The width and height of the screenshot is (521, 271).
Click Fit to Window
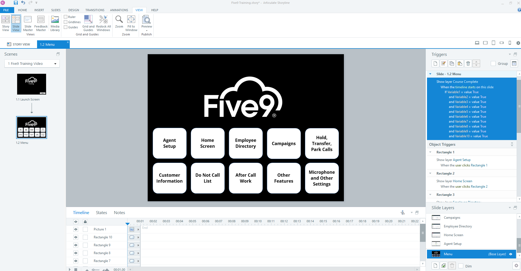[x=131, y=24]
